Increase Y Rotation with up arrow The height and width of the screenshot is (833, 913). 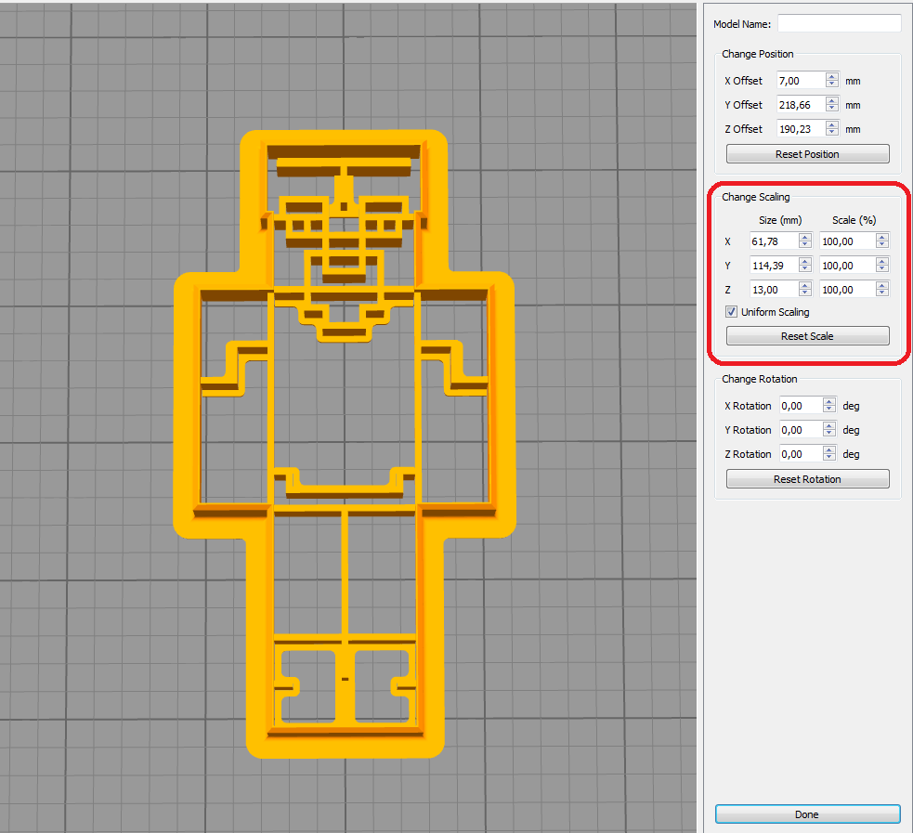(829, 425)
